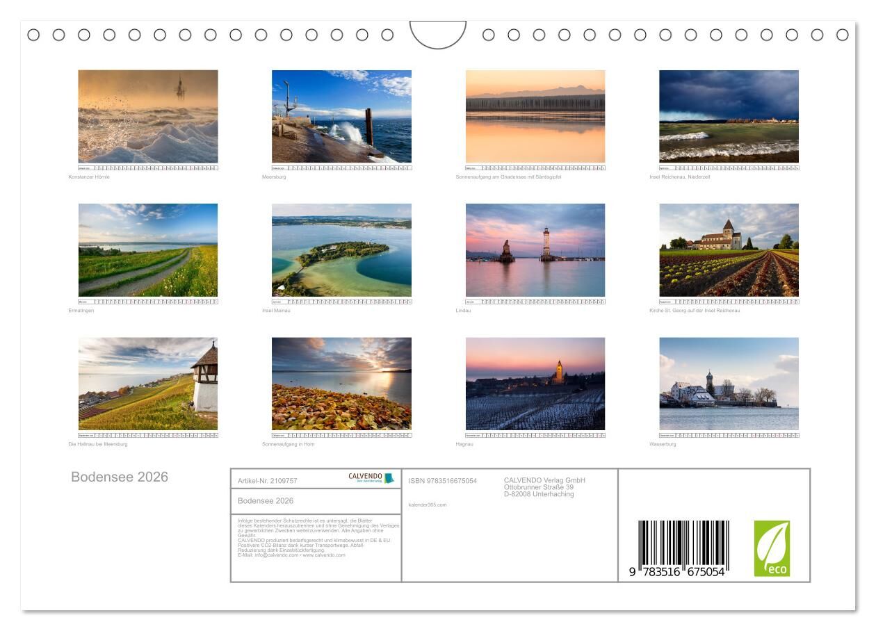This screenshot has height=631, width=876.
Task: Open the Hagnau night photo
Action: click(535, 384)
